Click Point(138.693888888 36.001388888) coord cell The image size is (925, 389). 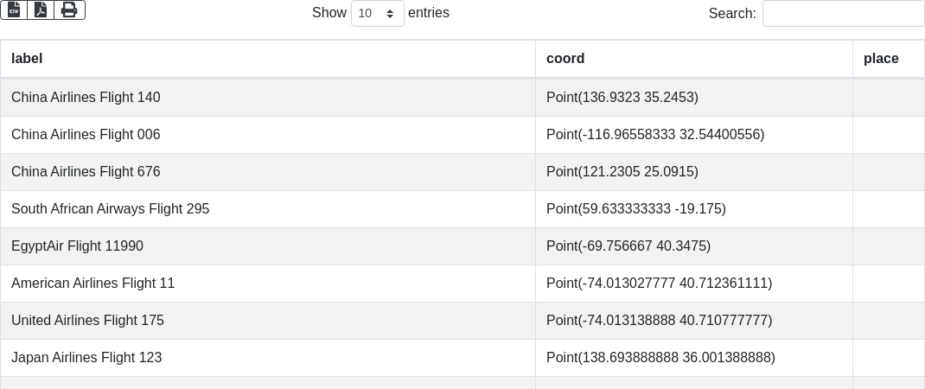click(x=694, y=358)
